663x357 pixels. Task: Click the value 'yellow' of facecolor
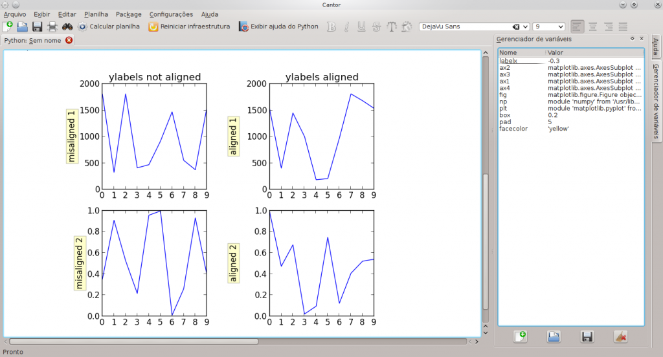tap(558, 129)
